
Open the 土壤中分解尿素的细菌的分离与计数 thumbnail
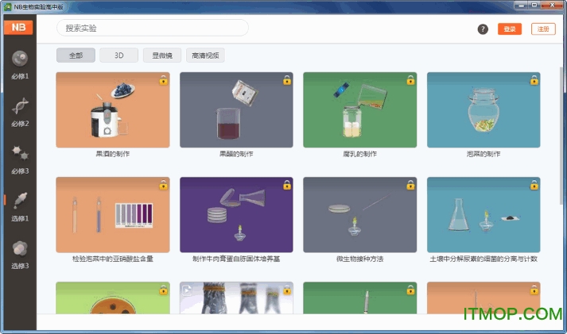484,215
